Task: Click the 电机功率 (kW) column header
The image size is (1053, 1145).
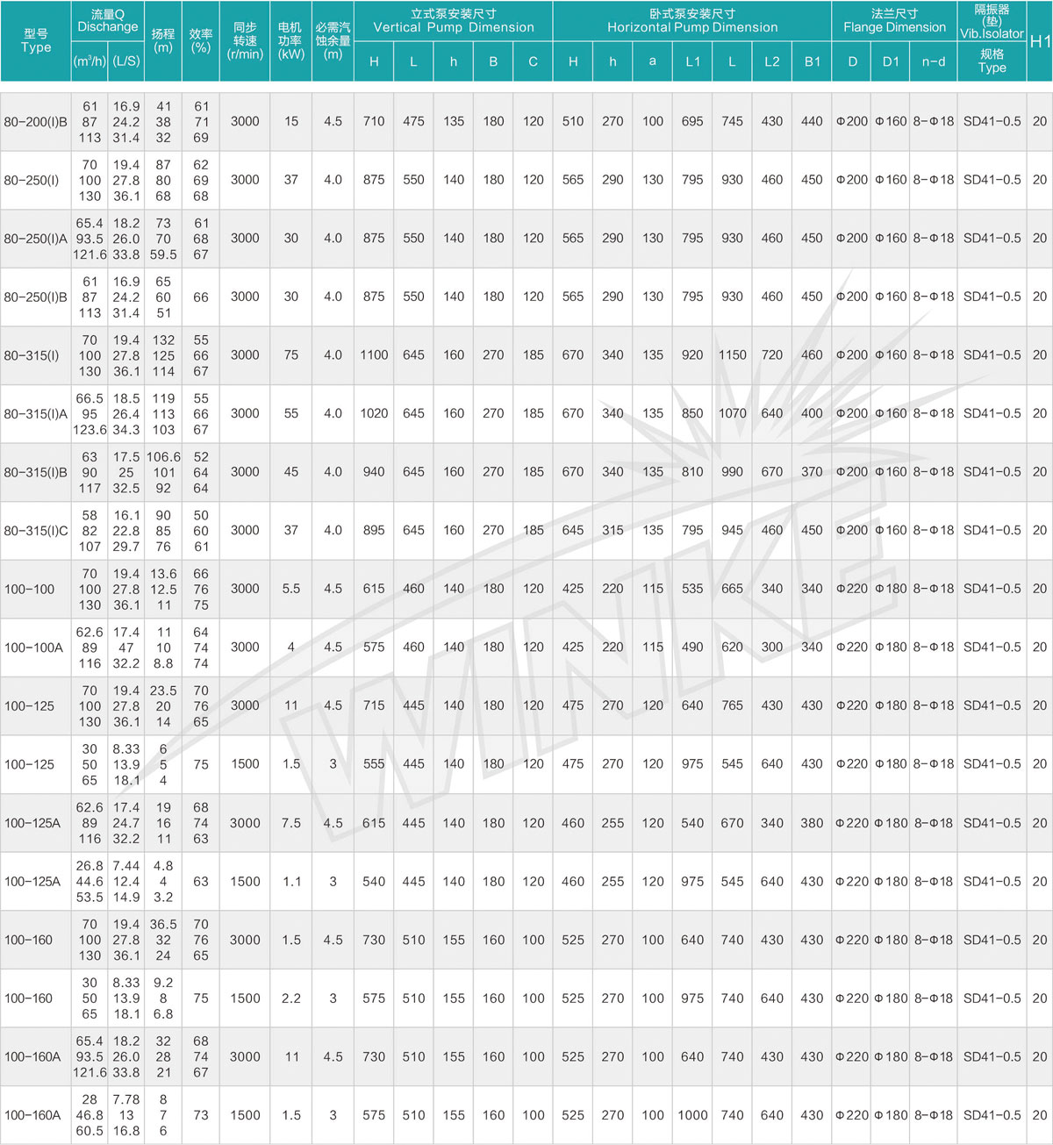Action: pos(290,40)
